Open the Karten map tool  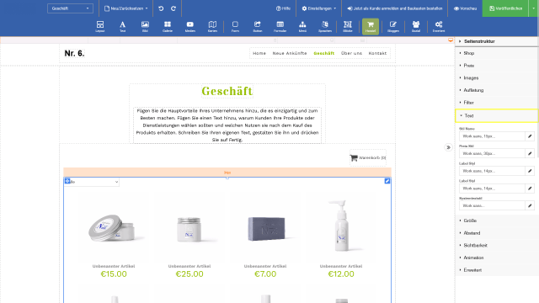212,26
